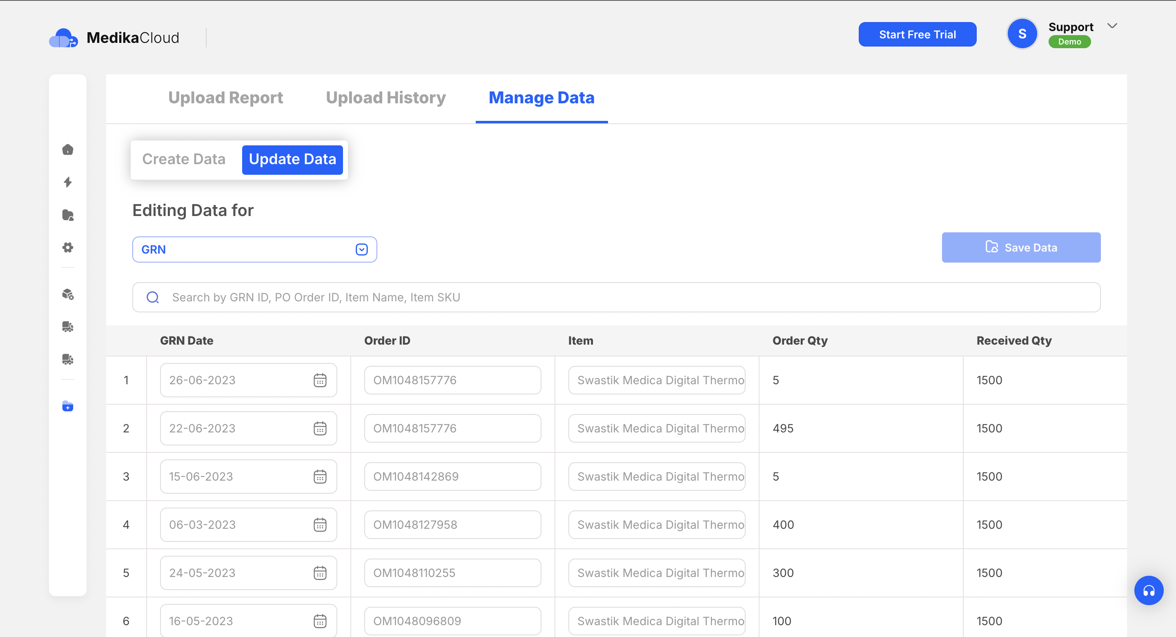Open the folder-user sidebar icon
The height and width of the screenshot is (637, 1176).
click(67, 215)
